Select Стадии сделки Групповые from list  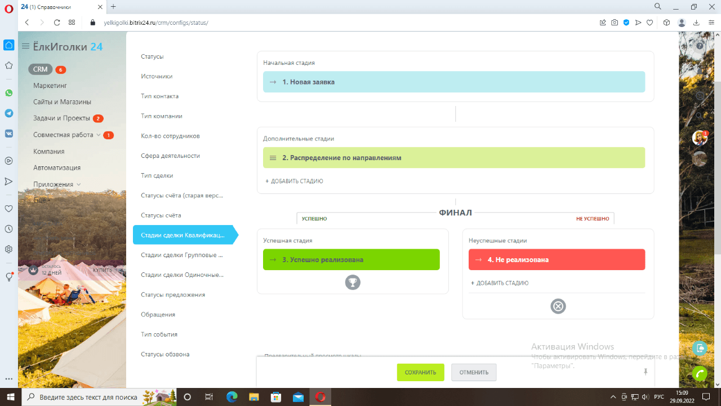pyautogui.click(x=182, y=255)
